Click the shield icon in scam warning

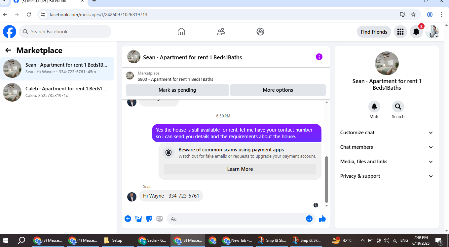pyautogui.click(x=168, y=153)
